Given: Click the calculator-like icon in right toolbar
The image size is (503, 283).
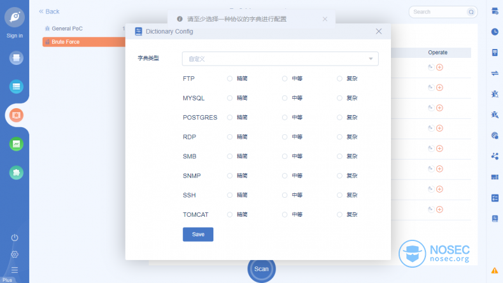Looking at the screenshot, I should [x=495, y=53].
